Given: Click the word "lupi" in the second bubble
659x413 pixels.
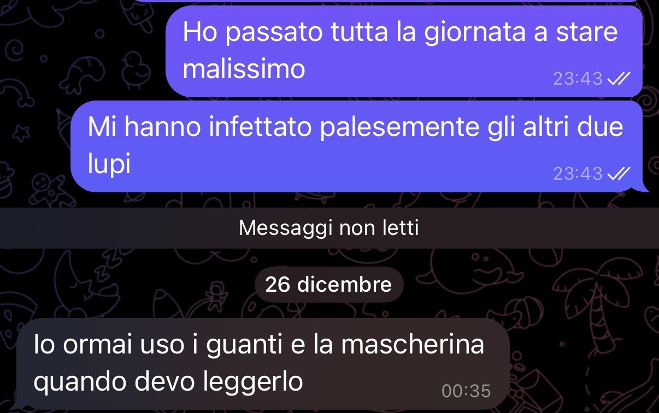Looking at the screenshot, I should pyautogui.click(x=109, y=164).
